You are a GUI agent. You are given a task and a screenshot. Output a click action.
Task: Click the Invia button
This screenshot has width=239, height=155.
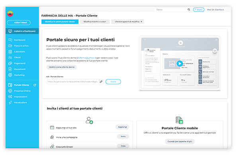pyautogui.click(x=123, y=136)
